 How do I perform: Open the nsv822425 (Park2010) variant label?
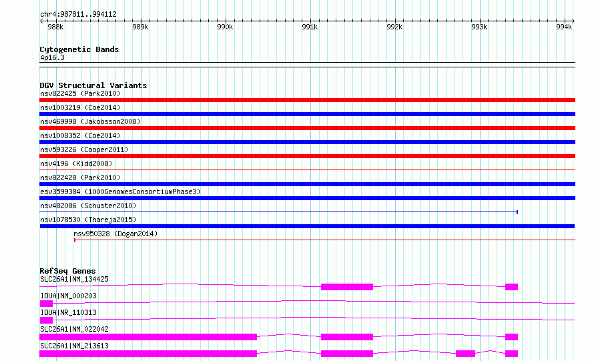tap(80, 93)
